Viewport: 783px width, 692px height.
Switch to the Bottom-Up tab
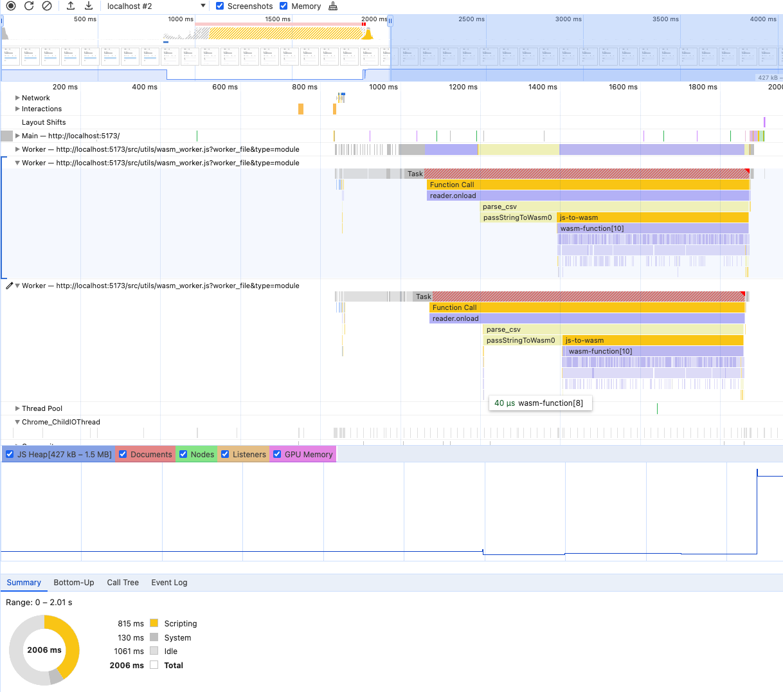click(74, 583)
